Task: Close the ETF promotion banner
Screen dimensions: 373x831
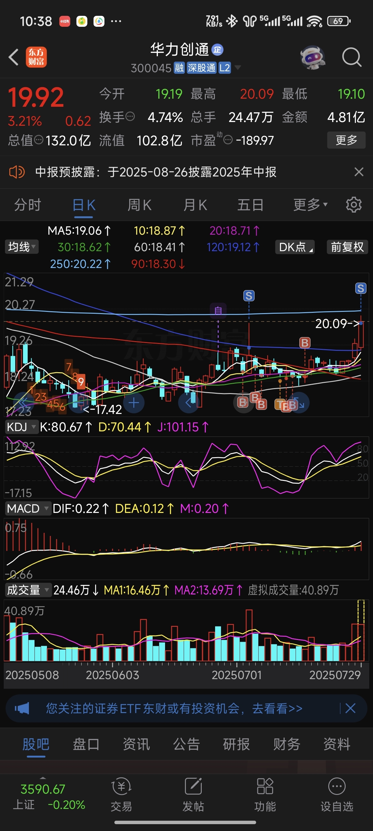Action: tap(350, 708)
